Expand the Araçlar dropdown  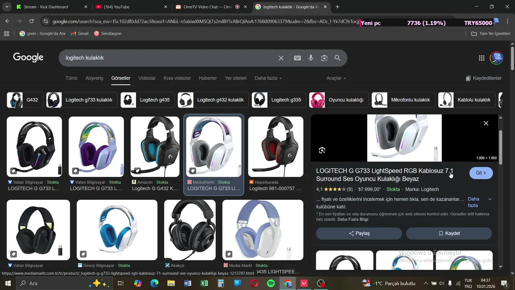pyautogui.click(x=336, y=78)
